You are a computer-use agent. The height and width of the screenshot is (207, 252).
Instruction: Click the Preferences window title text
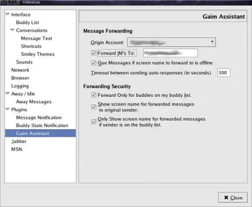click(31, 3)
